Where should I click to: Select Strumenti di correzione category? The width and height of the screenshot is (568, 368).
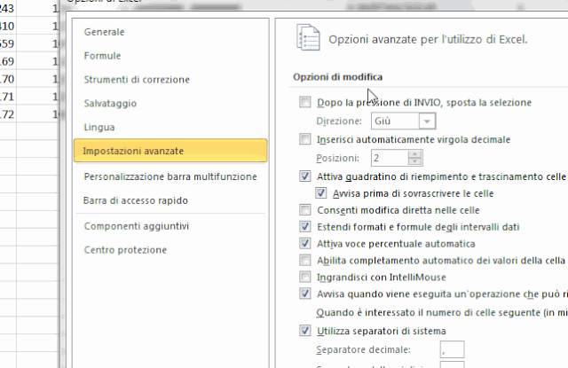137,80
